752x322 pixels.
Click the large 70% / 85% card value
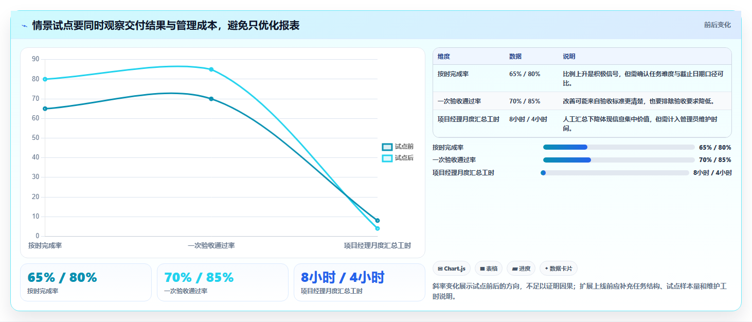[x=199, y=278]
